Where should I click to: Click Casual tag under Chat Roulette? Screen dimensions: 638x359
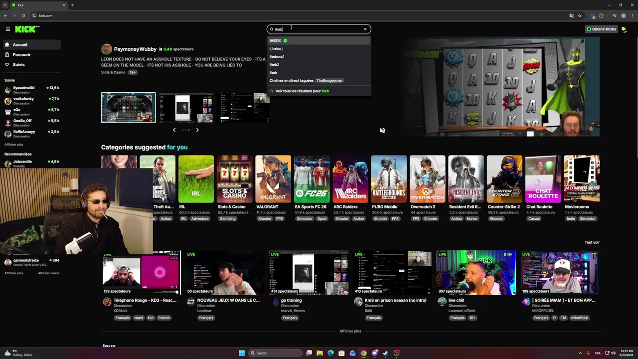(x=534, y=219)
